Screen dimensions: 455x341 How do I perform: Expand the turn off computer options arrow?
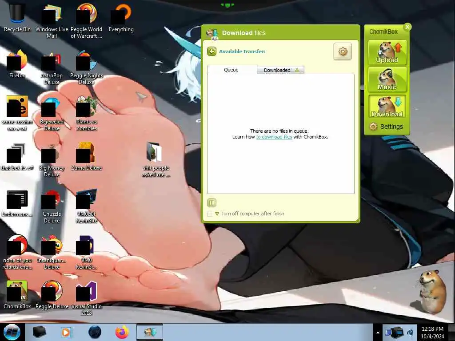(x=217, y=214)
